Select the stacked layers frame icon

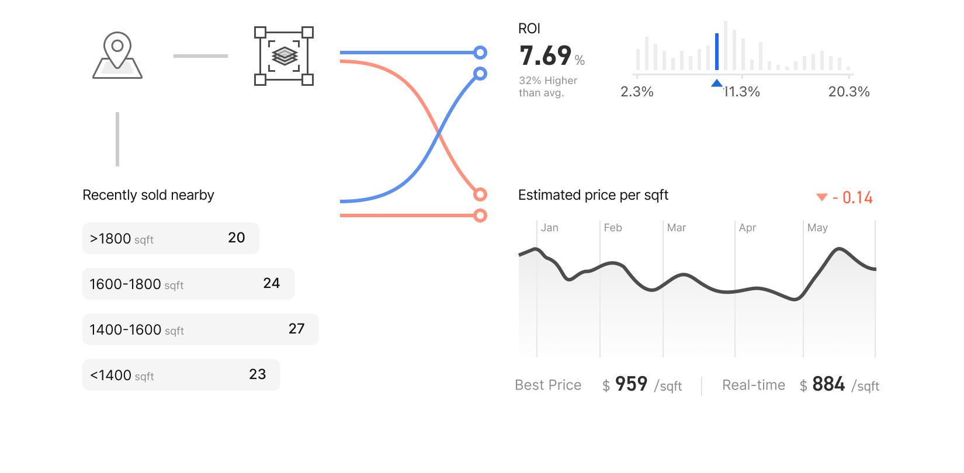click(x=284, y=56)
